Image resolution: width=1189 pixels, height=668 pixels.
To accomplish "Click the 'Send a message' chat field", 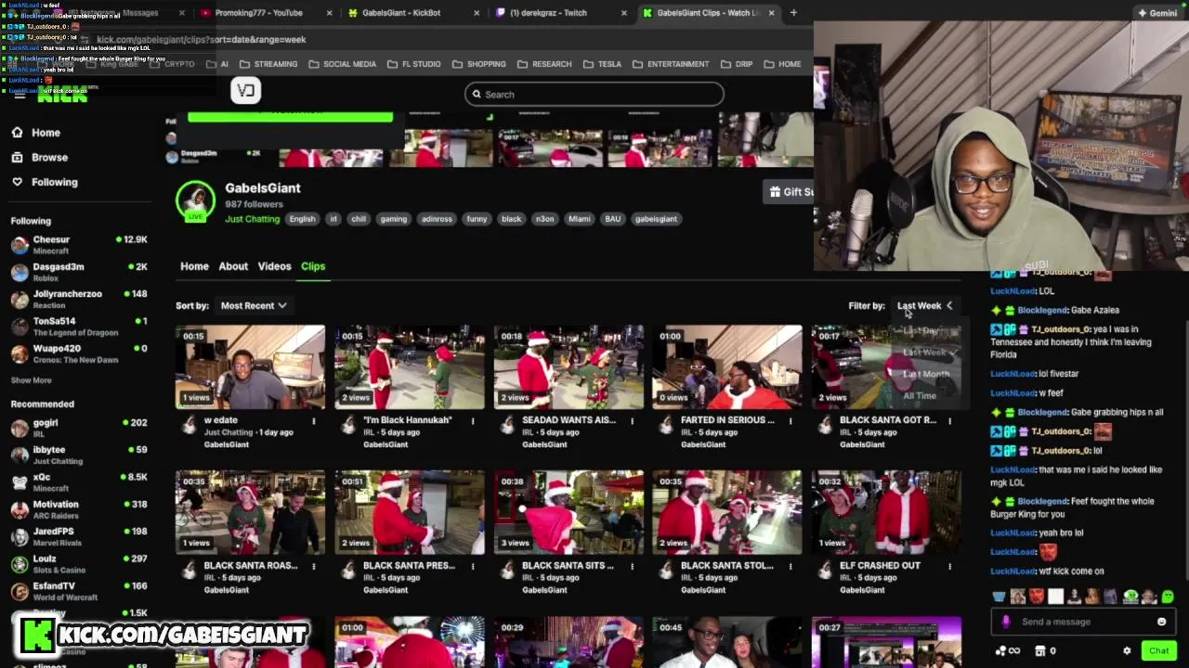I will (1082, 622).
